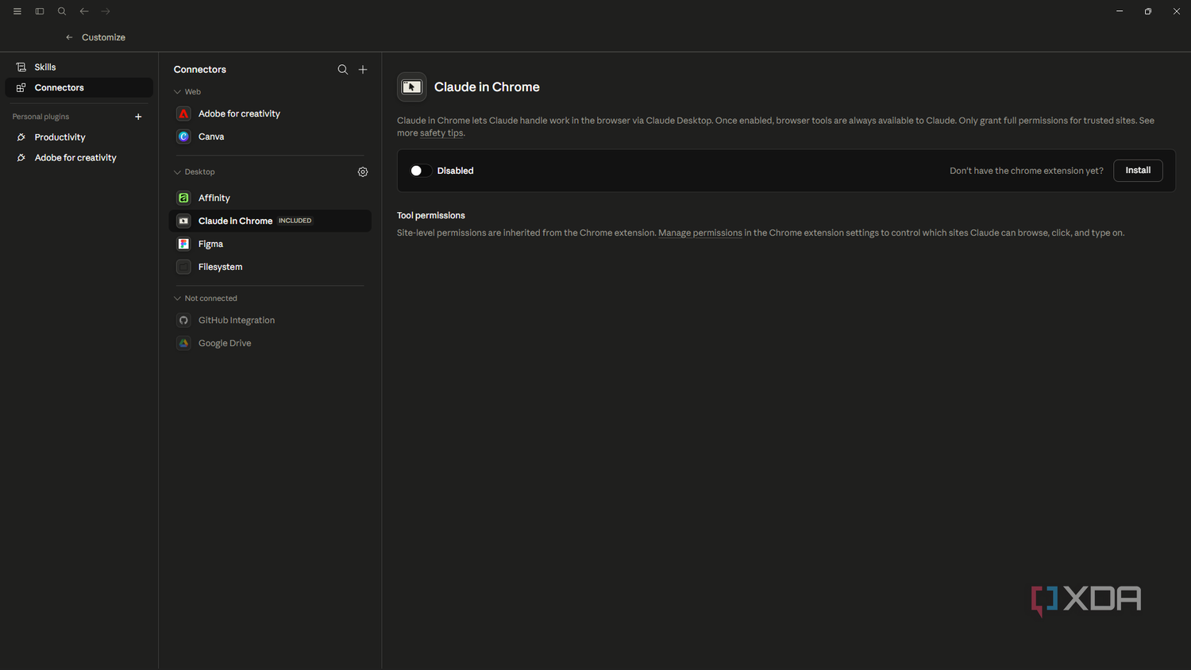Click the red Adobe icon in Web connectors
Screen dimensions: 1191x670
(x=183, y=114)
